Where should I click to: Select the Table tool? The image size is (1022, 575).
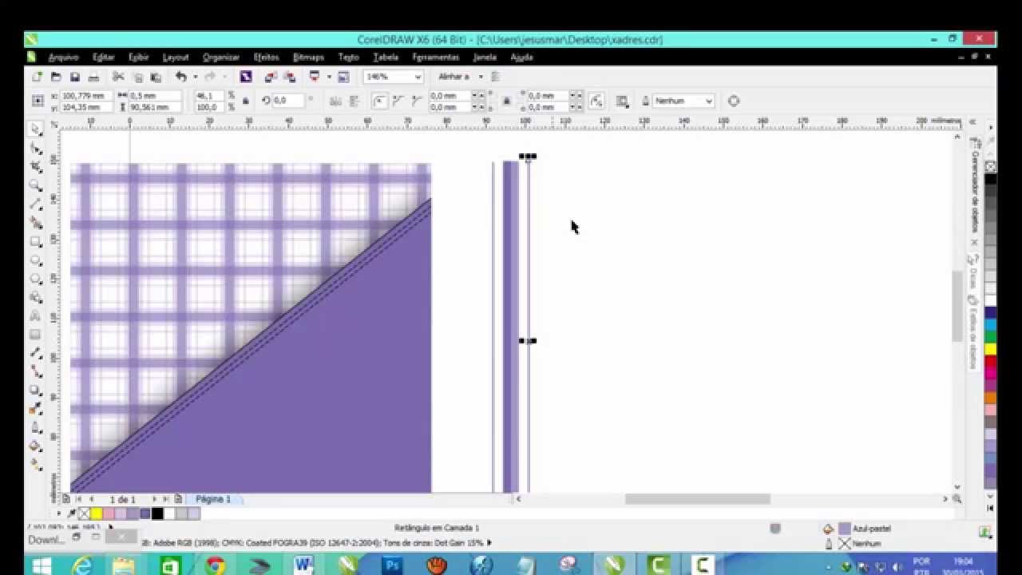pyautogui.click(x=36, y=335)
